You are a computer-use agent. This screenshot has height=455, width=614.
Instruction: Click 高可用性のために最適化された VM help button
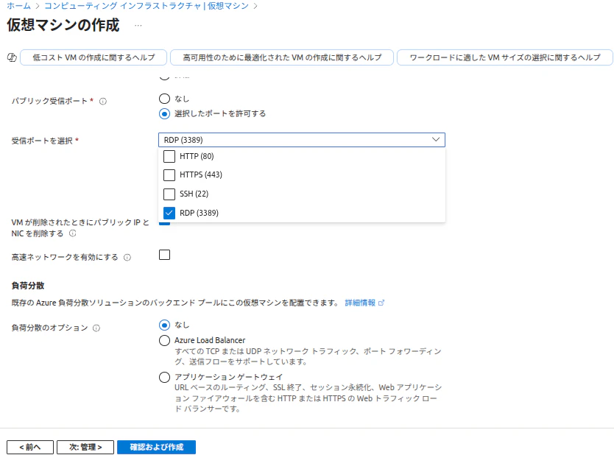[x=282, y=57]
